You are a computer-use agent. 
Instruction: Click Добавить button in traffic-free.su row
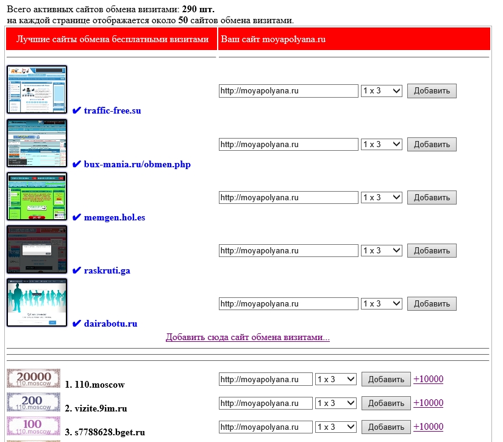coord(432,91)
